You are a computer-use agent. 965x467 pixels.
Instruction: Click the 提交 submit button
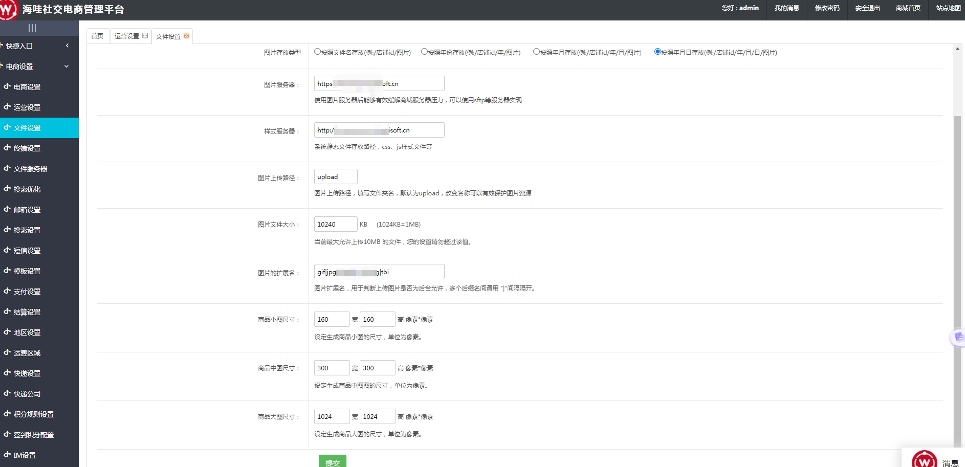(333, 462)
